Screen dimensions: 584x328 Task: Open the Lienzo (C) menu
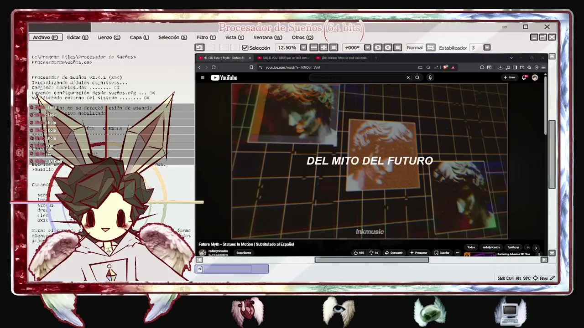tap(109, 37)
